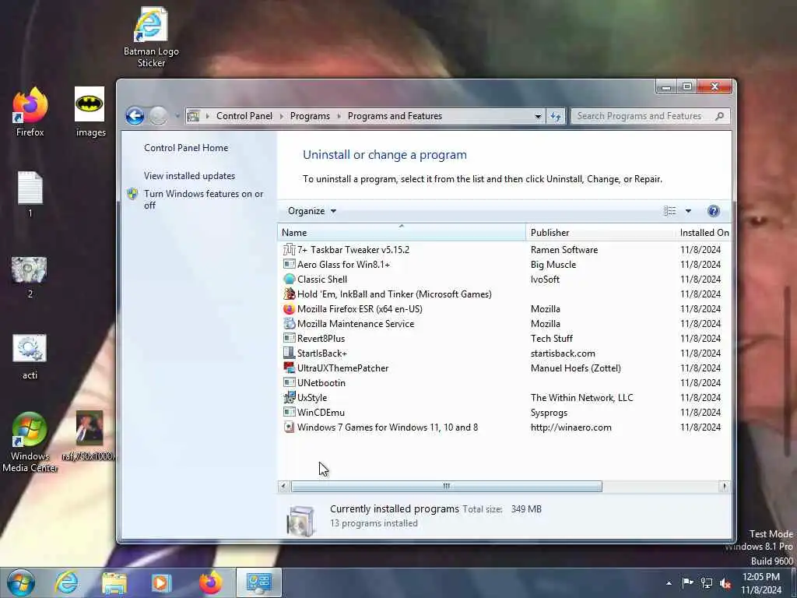Click the Classic Shell globe icon
The height and width of the screenshot is (598, 797).
[x=290, y=280]
